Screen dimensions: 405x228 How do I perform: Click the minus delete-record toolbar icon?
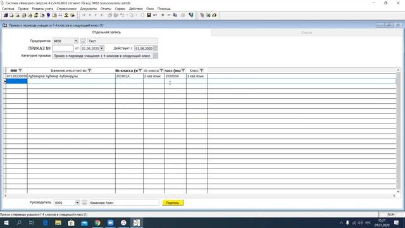[169, 15]
